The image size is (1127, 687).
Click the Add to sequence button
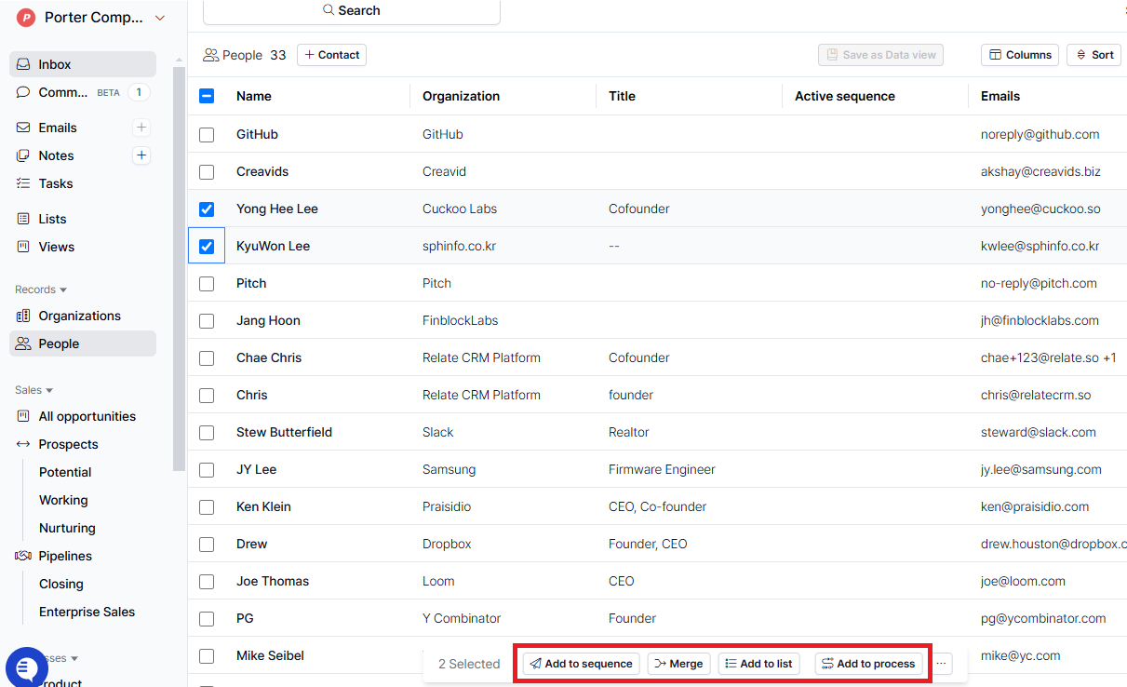581,664
